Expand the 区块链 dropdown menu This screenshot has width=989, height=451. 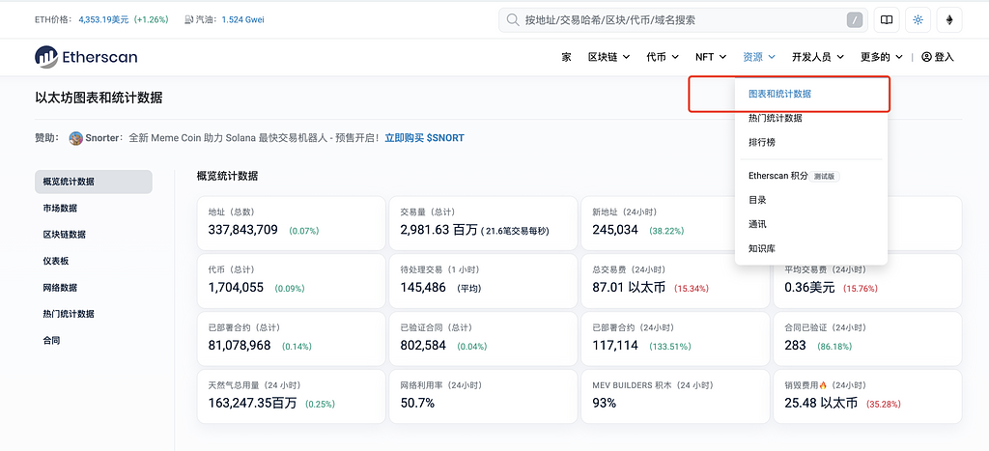[611, 57]
